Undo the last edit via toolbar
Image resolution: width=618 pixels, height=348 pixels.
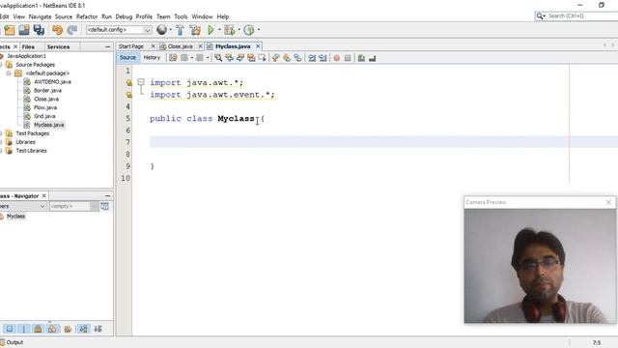[x=58, y=30]
